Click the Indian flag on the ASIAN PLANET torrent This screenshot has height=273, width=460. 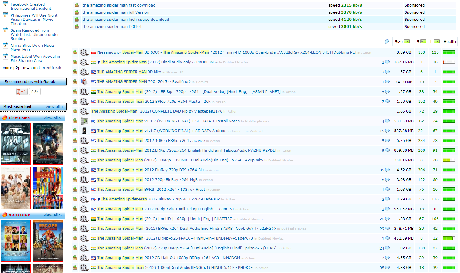[x=94, y=91]
